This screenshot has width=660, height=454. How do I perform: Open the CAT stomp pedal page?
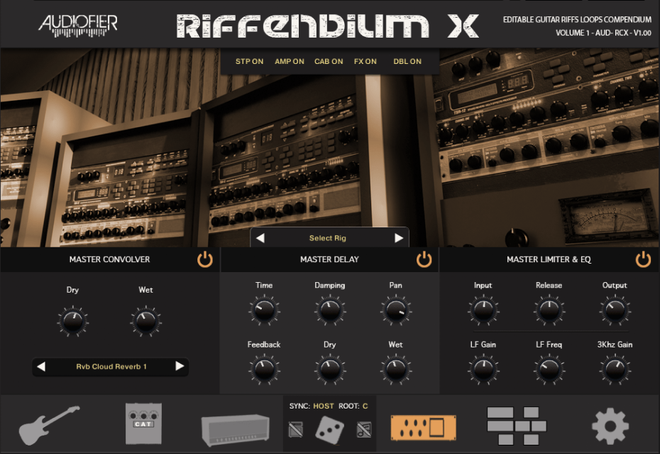tap(143, 423)
